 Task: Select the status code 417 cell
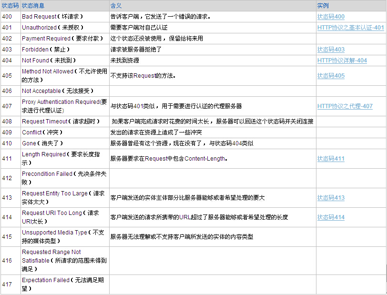[x=7, y=285]
